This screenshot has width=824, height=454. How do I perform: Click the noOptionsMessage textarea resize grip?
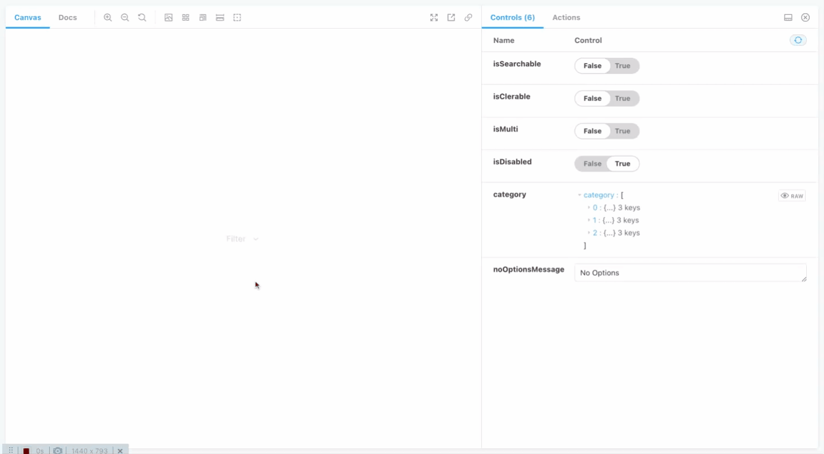(x=803, y=278)
